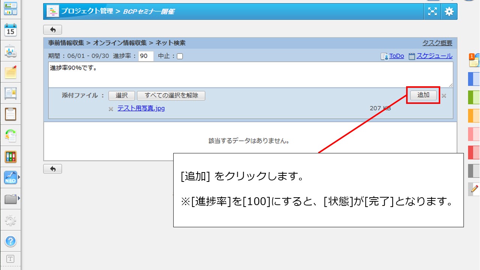
Task: Select the green color tab on right
Action: click(x=474, y=97)
